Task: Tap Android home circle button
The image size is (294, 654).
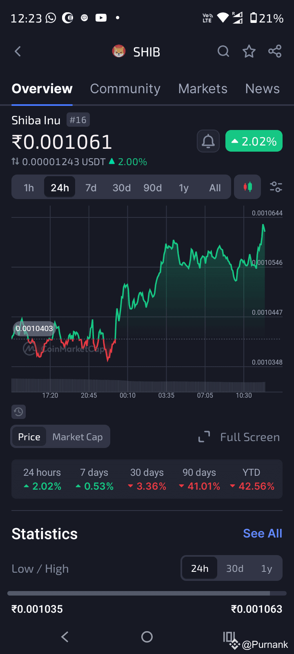Action: pos(147,637)
